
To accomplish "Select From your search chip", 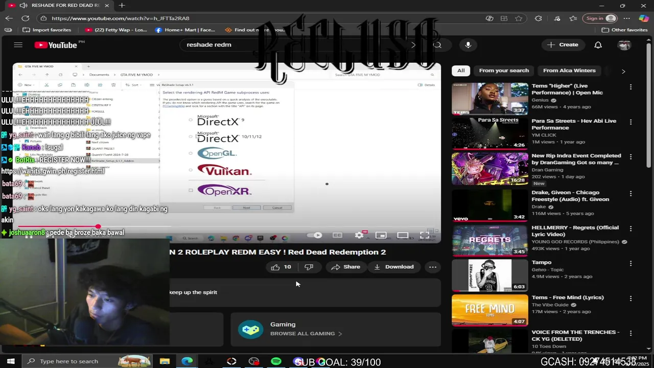I will click(x=504, y=71).
